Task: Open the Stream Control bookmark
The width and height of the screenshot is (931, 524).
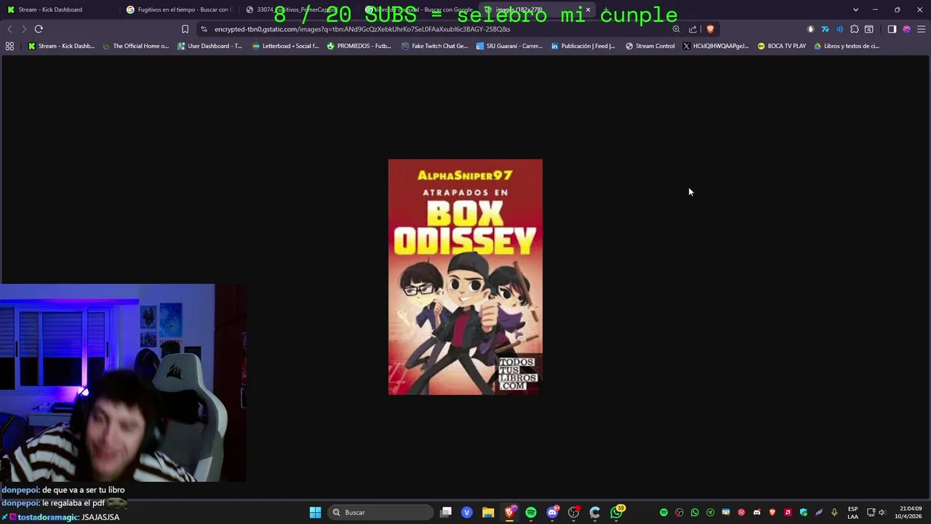Action: (x=650, y=46)
